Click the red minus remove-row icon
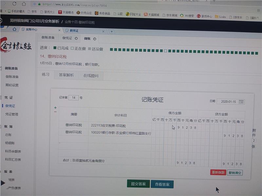262x196 pixels. (x=55, y=112)
